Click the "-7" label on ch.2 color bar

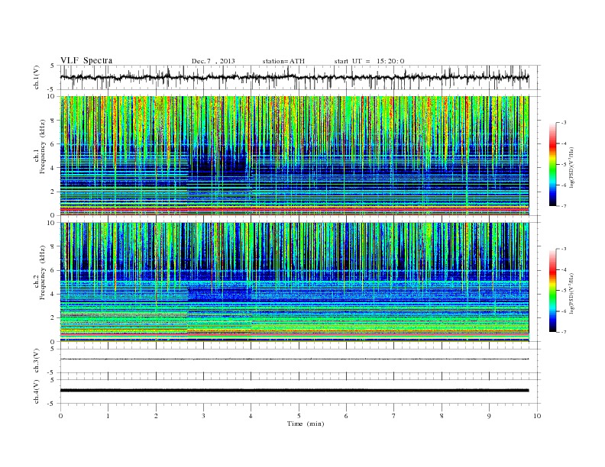click(x=564, y=332)
